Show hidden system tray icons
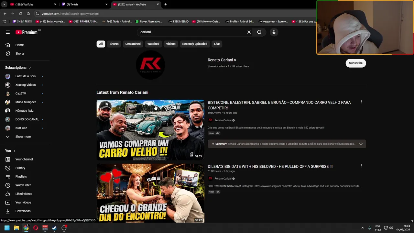 coord(363,228)
